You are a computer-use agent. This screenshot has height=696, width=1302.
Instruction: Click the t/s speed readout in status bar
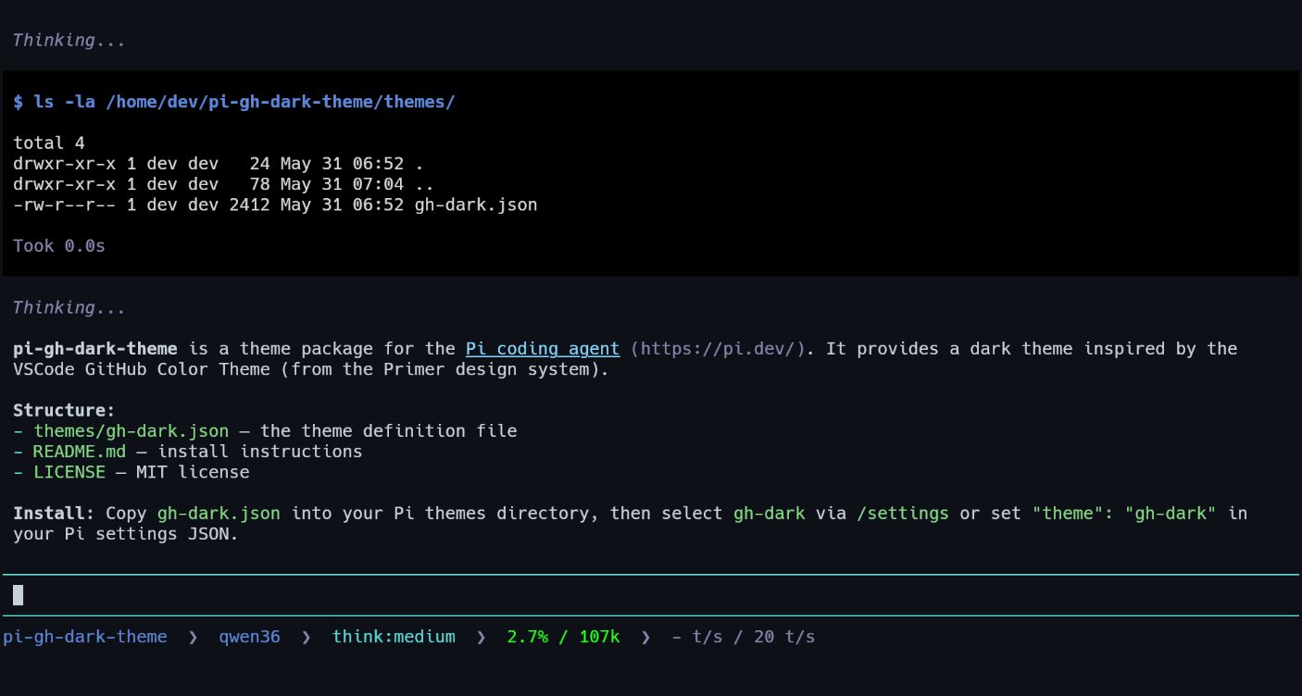coord(744,637)
